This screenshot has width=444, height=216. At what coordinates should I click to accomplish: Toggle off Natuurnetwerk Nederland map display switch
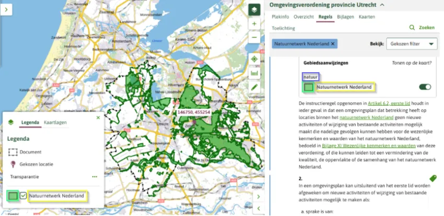pyautogui.click(x=425, y=87)
